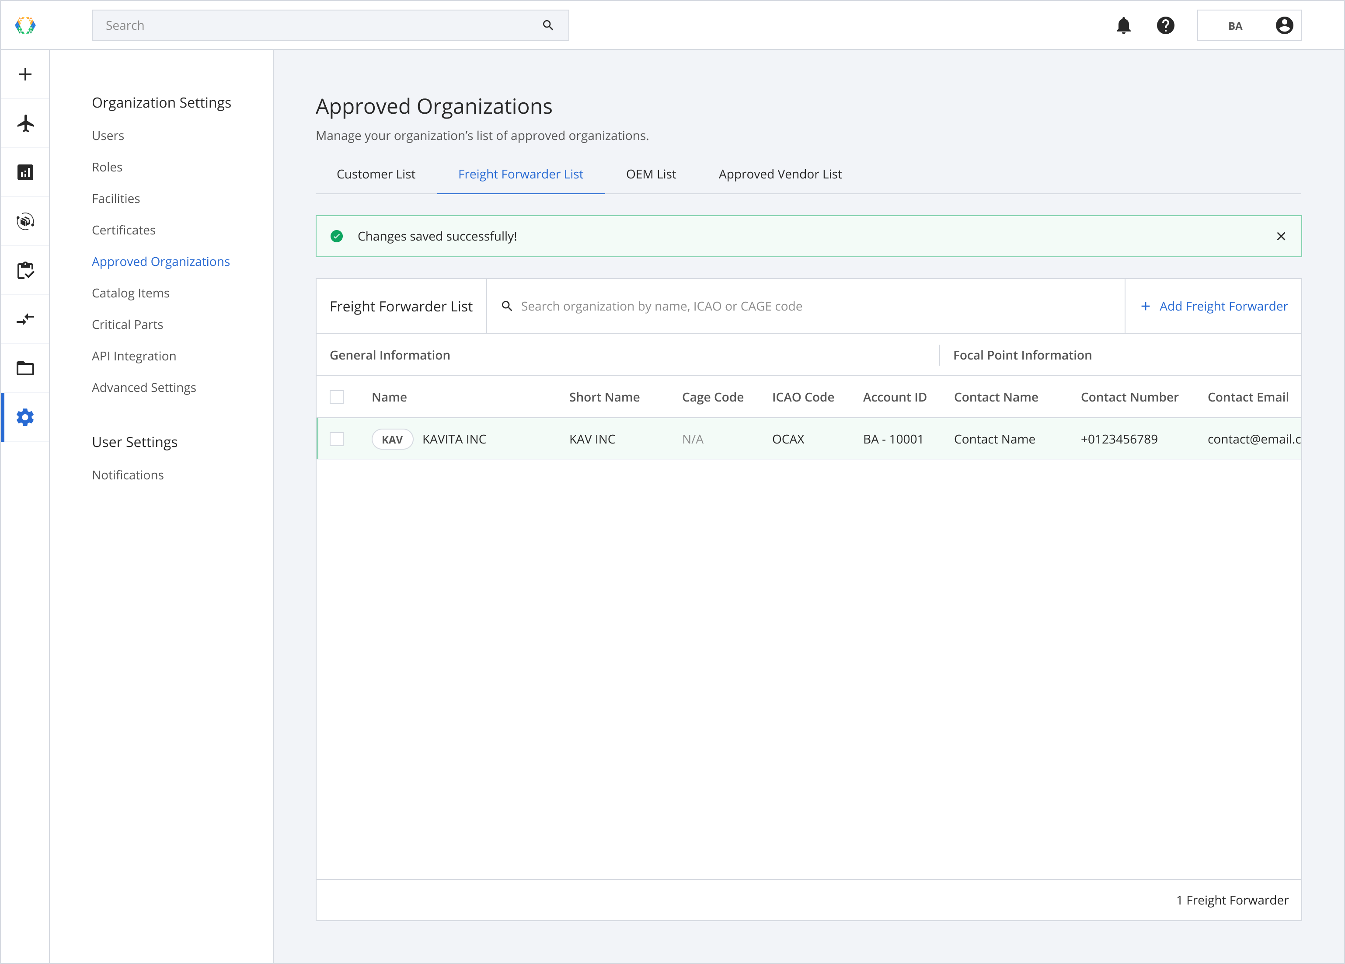Open the bar chart analytics icon

[x=25, y=173]
